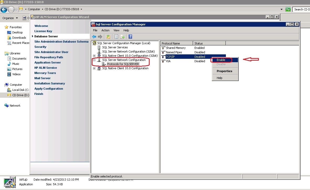Click the Search CD Drive input field

pyautogui.click(x=301, y=9)
